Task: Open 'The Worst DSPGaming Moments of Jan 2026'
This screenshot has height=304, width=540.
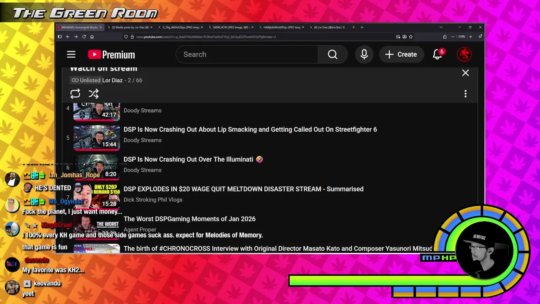Action: (x=189, y=219)
